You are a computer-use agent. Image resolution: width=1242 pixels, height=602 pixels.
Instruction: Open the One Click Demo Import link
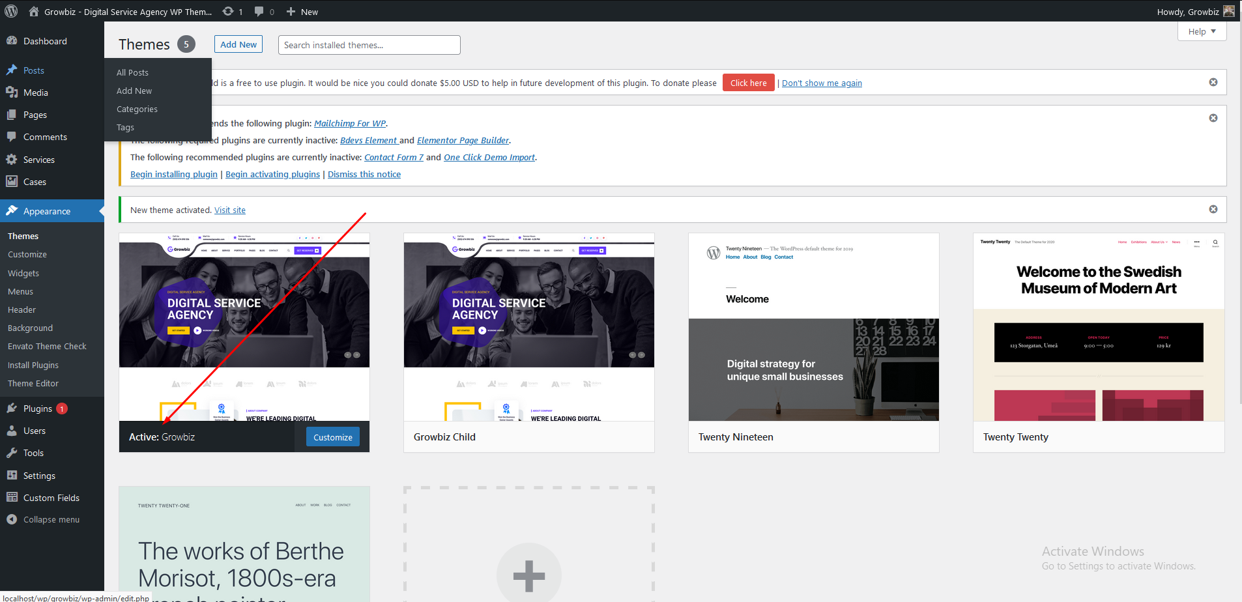pos(489,157)
